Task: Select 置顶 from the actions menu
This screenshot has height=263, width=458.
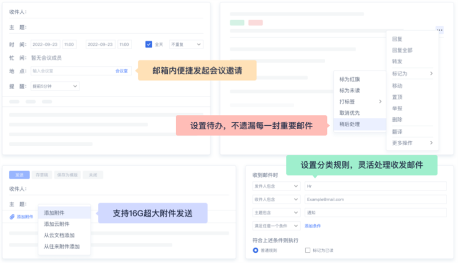Action: (397, 97)
